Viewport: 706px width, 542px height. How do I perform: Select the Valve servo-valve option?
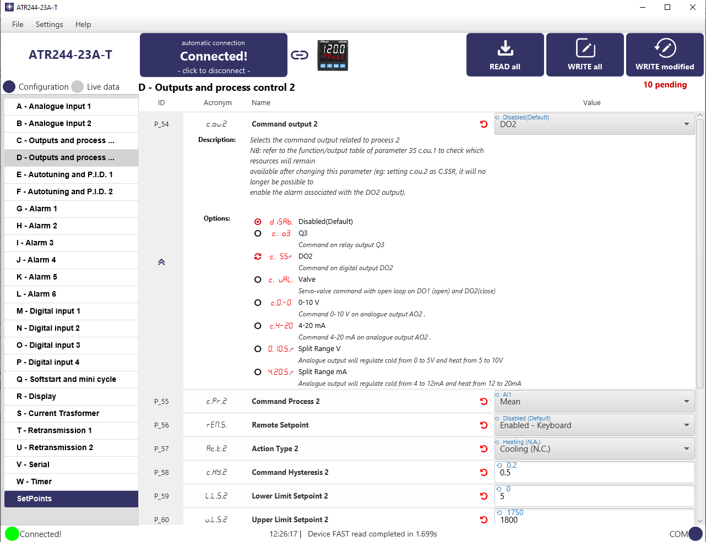click(258, 280)
